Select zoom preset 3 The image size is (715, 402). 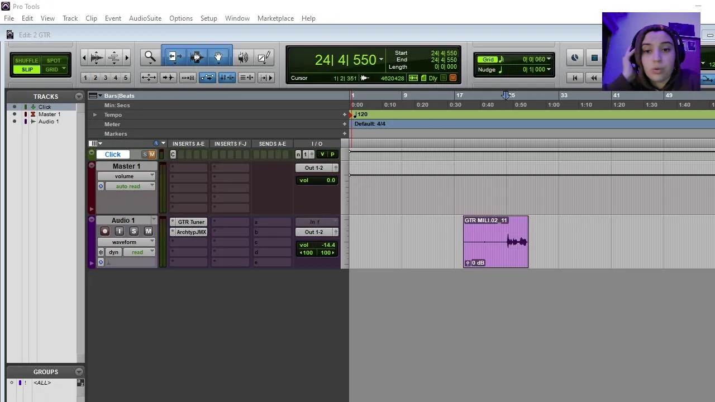[x=106, y=78]
